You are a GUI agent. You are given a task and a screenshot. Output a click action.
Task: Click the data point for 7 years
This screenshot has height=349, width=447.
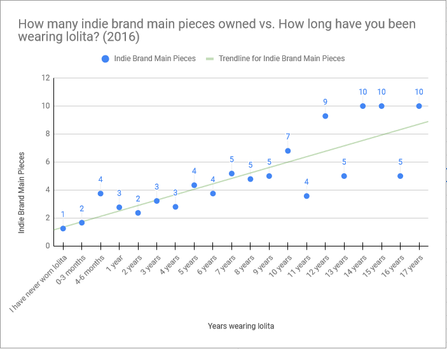(231, 173)
